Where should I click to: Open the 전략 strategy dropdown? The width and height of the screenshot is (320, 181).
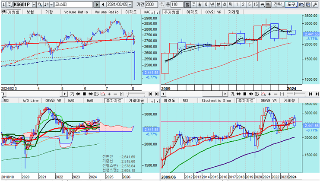(x=279, y=4)
